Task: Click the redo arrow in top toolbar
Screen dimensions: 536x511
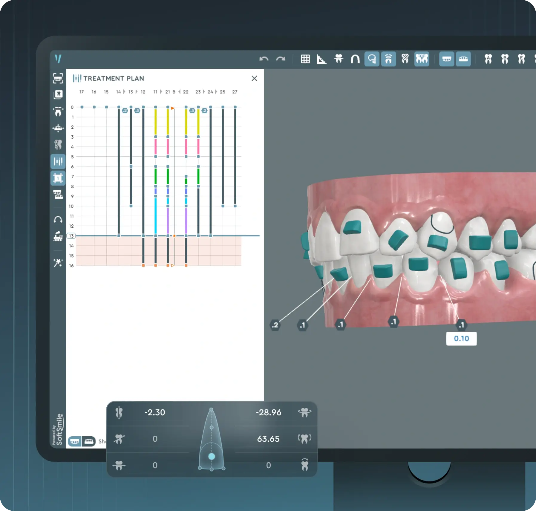Action: pyautogui.click(x=281, y=59)
